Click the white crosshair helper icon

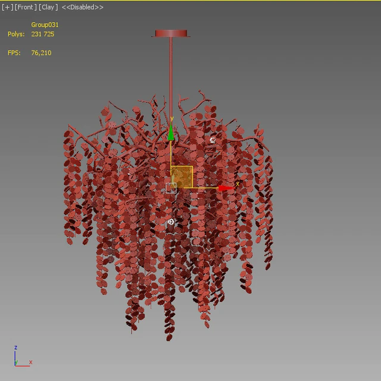point(171,222)
